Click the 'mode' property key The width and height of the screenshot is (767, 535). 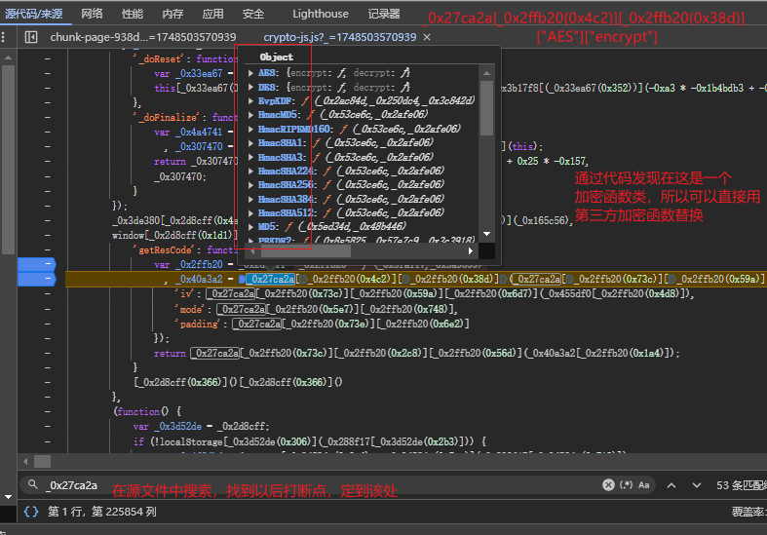point(190,309)
